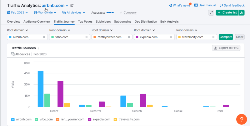Open airbnb.com in external link icon
The image size is (250, 126).
(72, 5)
